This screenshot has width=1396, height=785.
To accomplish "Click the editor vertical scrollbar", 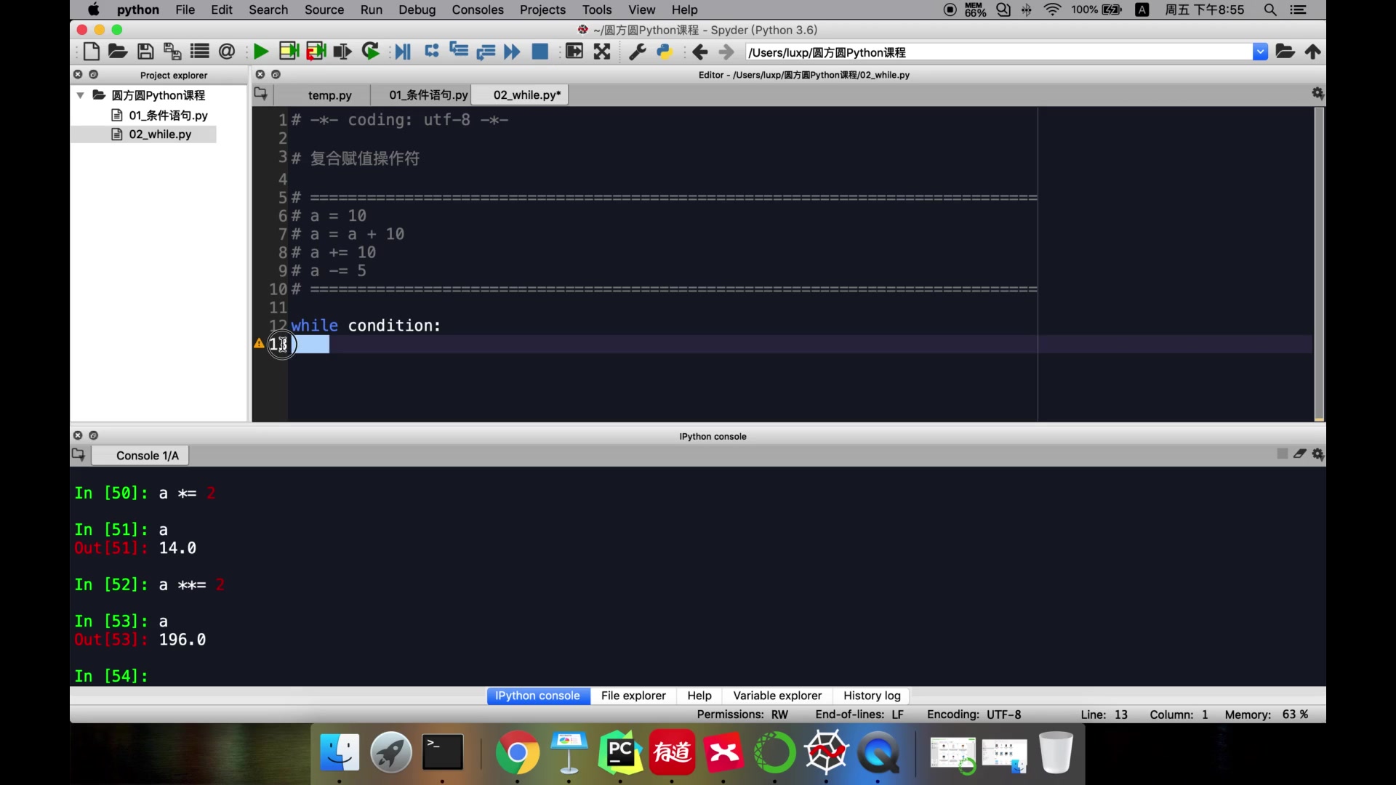I will pyautogui.click(x=1318, y=262).
